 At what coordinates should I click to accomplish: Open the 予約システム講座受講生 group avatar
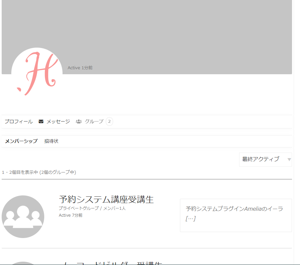pos(23,217)
